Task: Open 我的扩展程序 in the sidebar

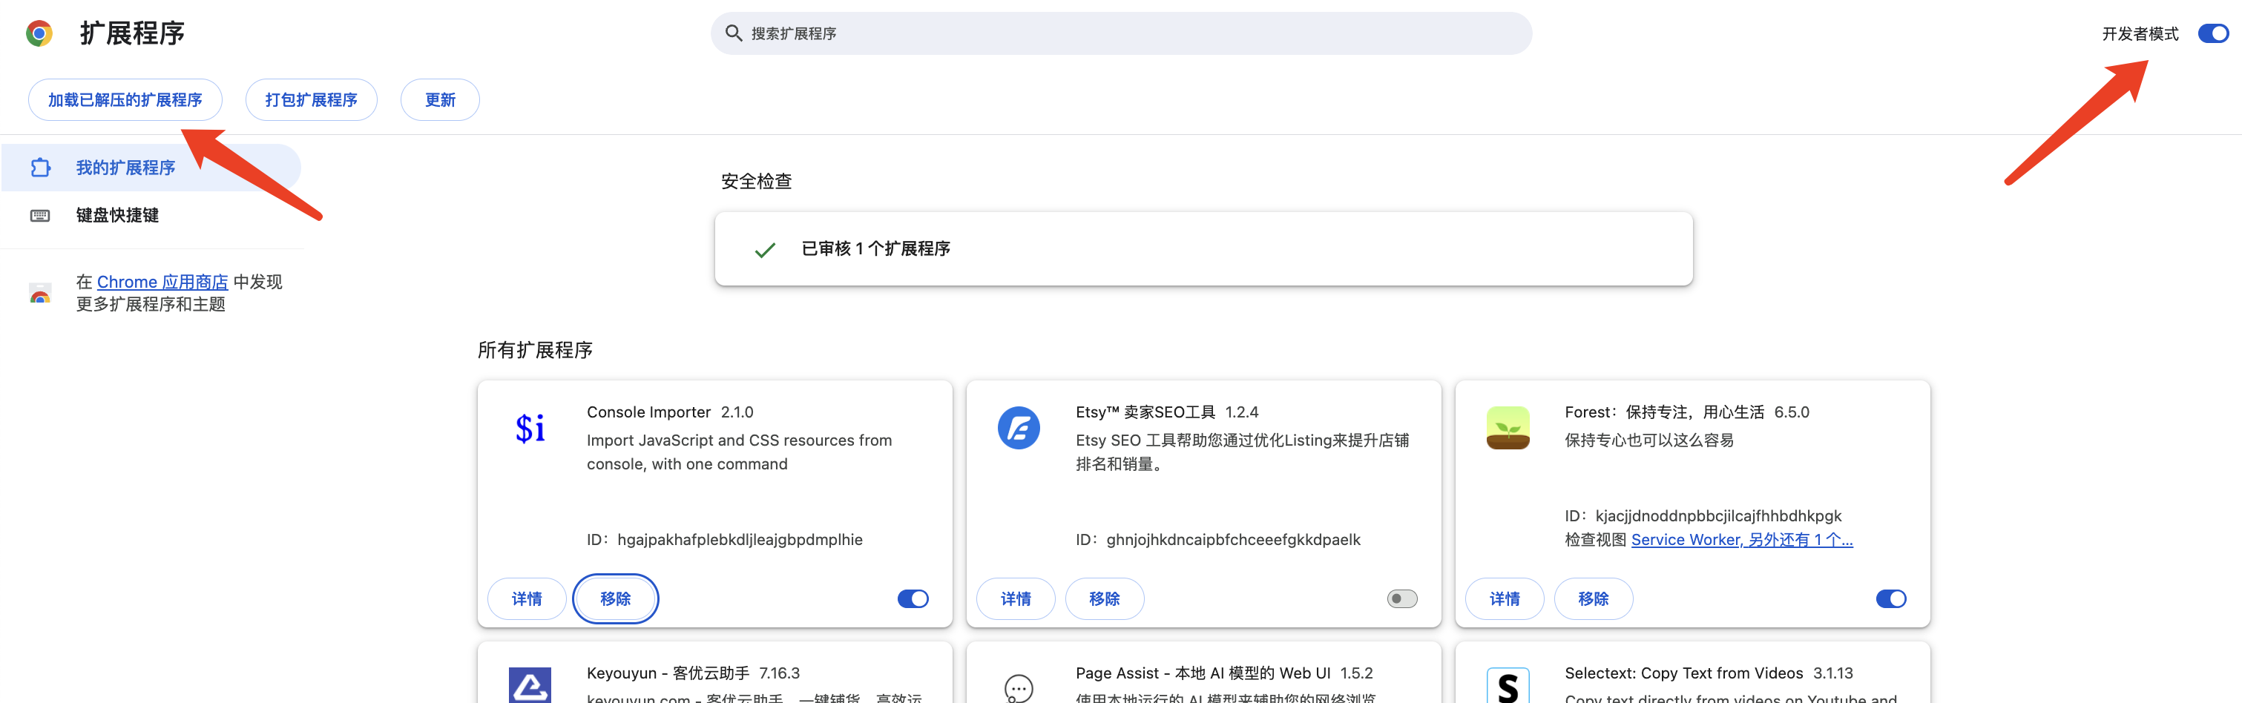Action: tap(125, 167)
